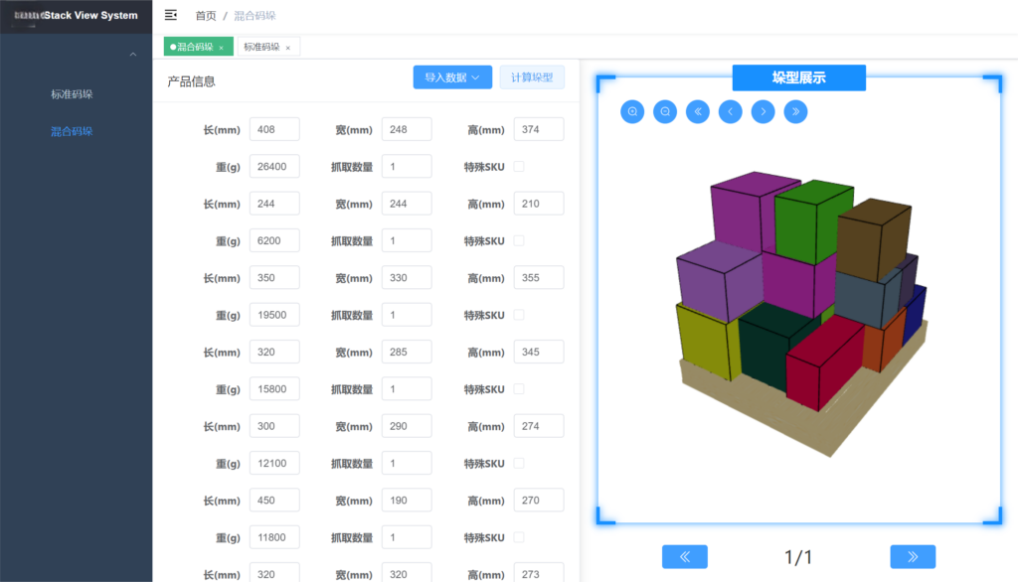This screenshot has width=1018, height=582.
Task: Switch to the 标准码垛 tab
Action: (262, 47)
